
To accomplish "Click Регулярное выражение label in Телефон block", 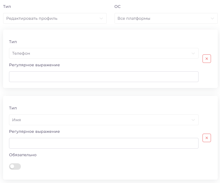I will coord(34,65).
